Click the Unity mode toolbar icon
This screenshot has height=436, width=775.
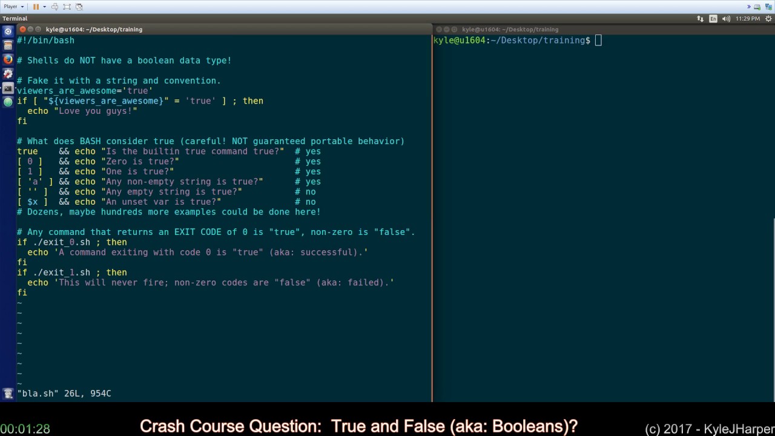click(x=79, y=7)
